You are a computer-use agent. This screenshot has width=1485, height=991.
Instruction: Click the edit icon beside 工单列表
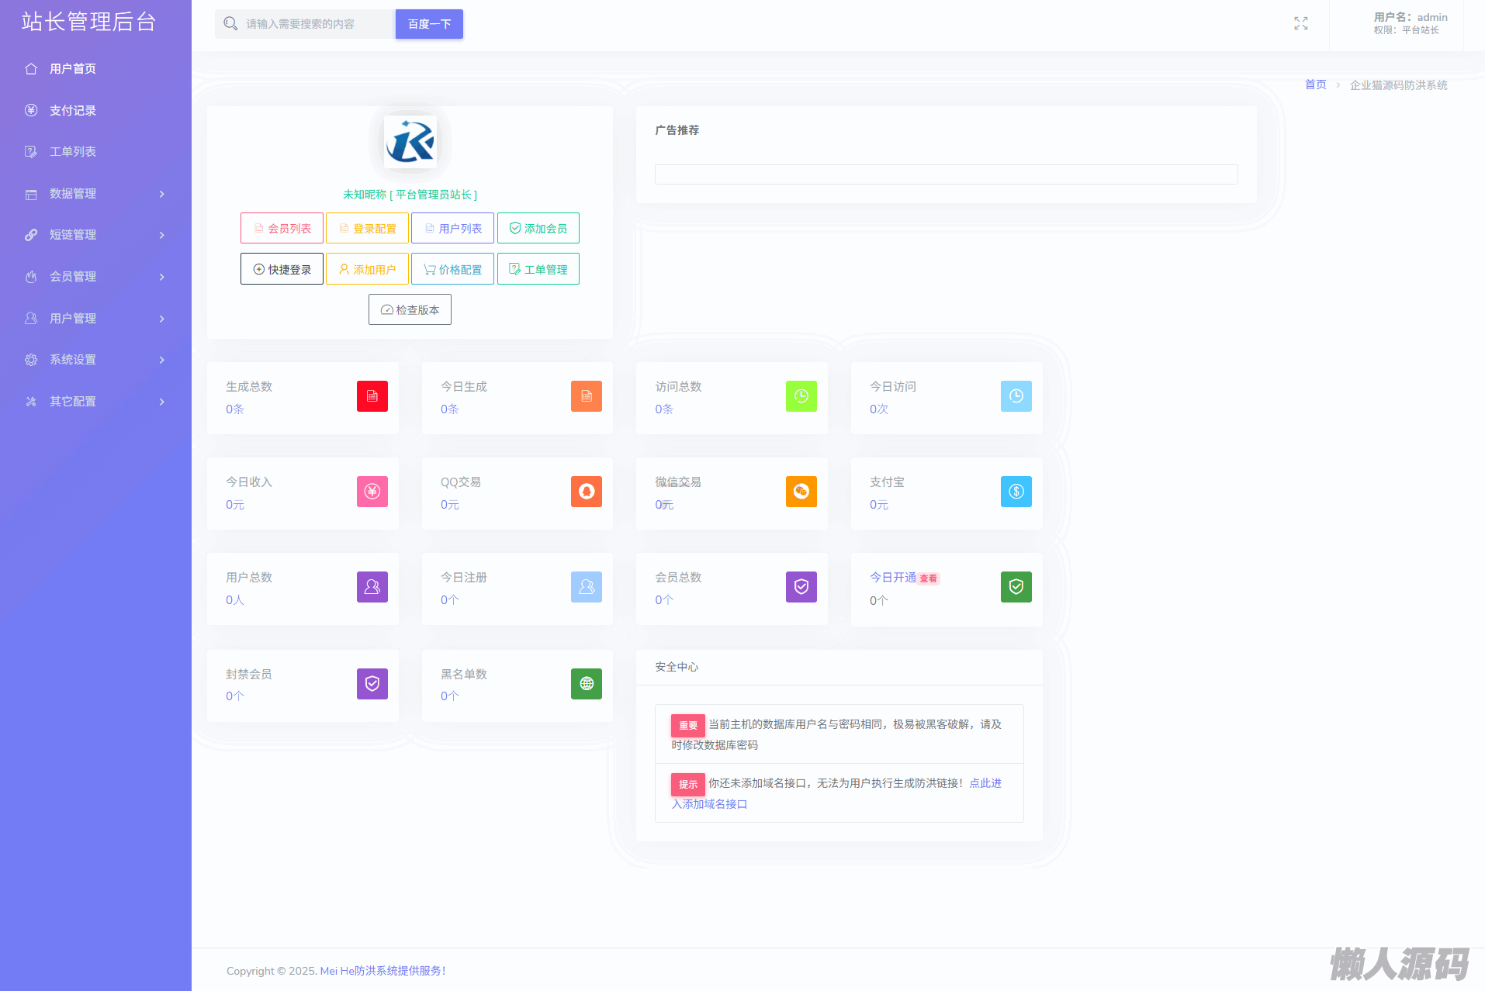31,152
